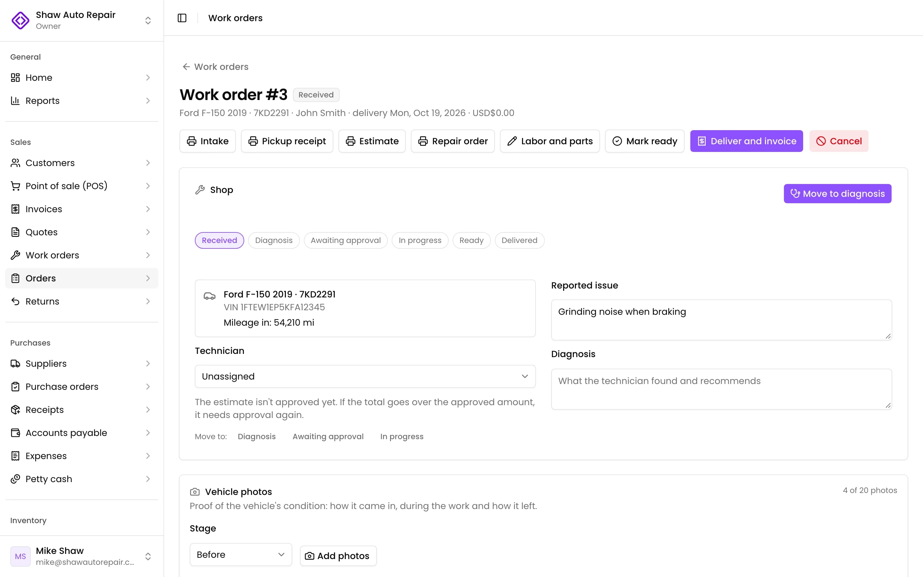Click the Shaw Auto Repair logo icon
Viewport: 923px width, 577px height.
21,20
